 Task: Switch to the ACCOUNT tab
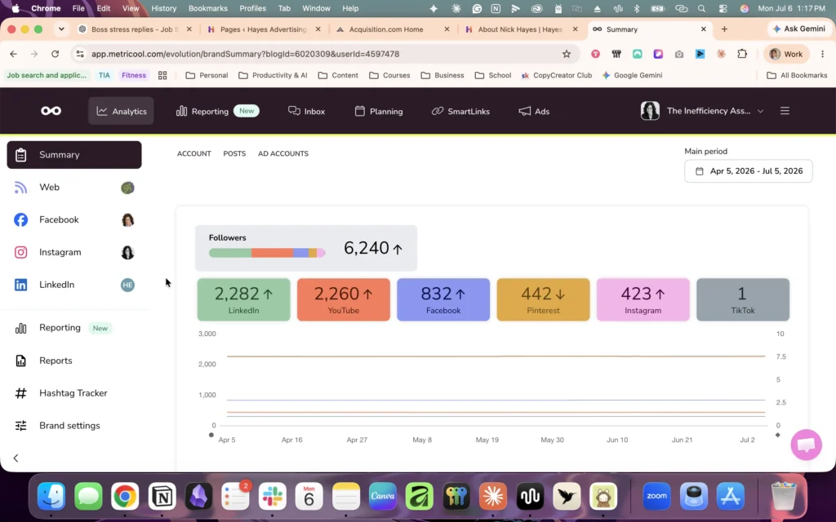coord(194,153)
